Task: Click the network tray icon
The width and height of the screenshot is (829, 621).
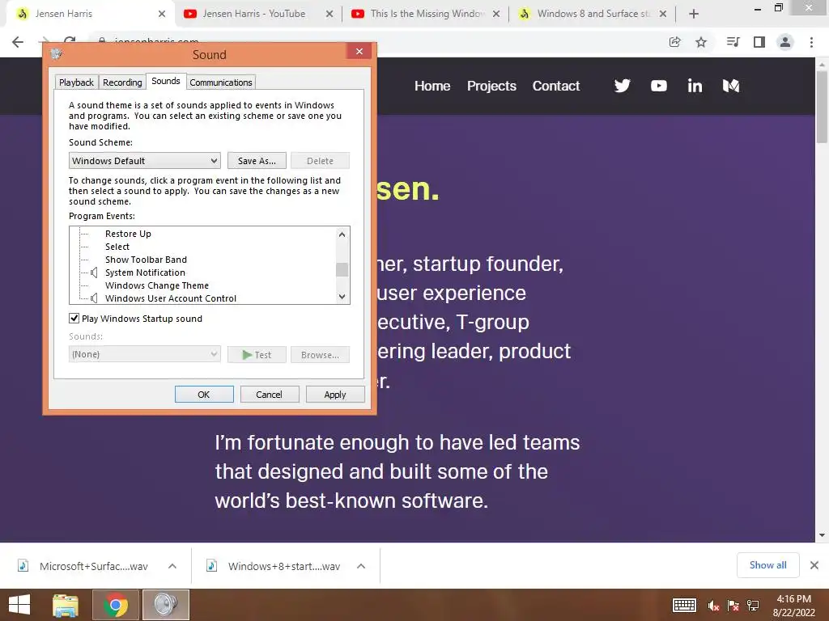Action: (x=753, y=606)
